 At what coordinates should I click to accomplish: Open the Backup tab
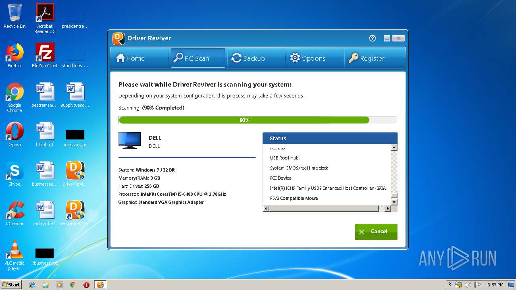click(x=256, y=58)
